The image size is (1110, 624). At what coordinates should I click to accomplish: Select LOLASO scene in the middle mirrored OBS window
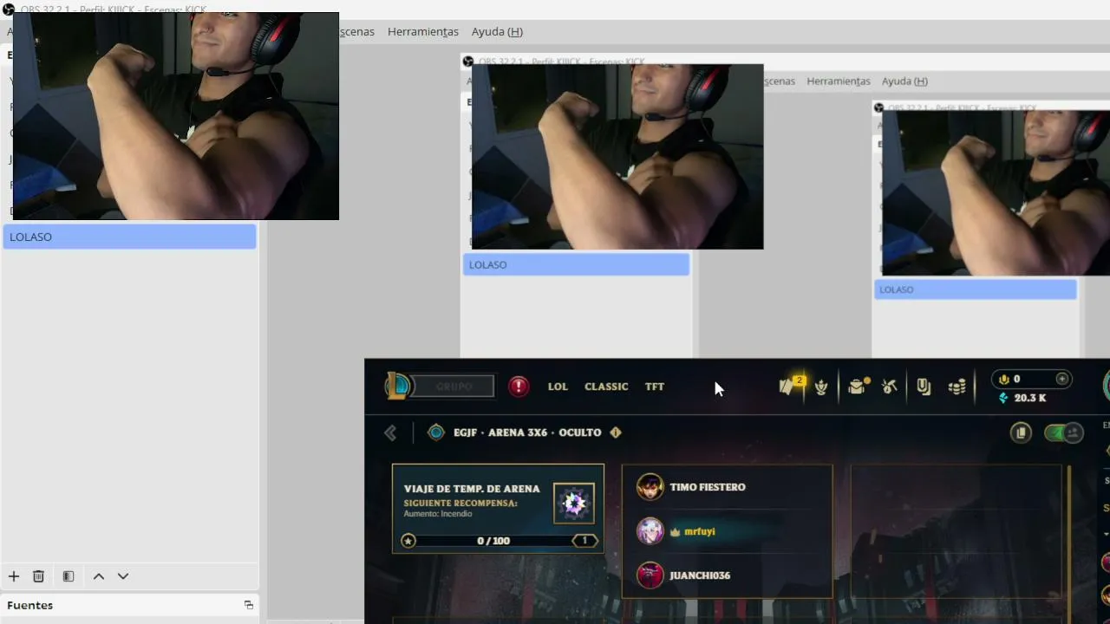coord(576,264)
